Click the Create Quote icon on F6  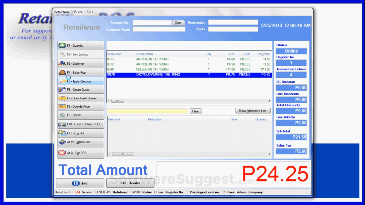[62, 90]
